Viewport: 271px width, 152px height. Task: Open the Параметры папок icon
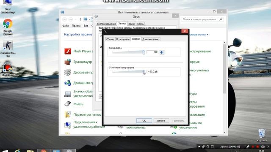point(68,114)
